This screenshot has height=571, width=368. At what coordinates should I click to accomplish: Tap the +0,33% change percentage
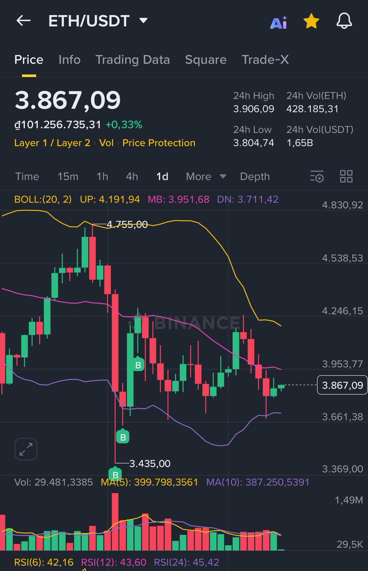click(124, 125)
